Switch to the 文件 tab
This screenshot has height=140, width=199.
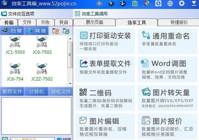pos(27,23)
